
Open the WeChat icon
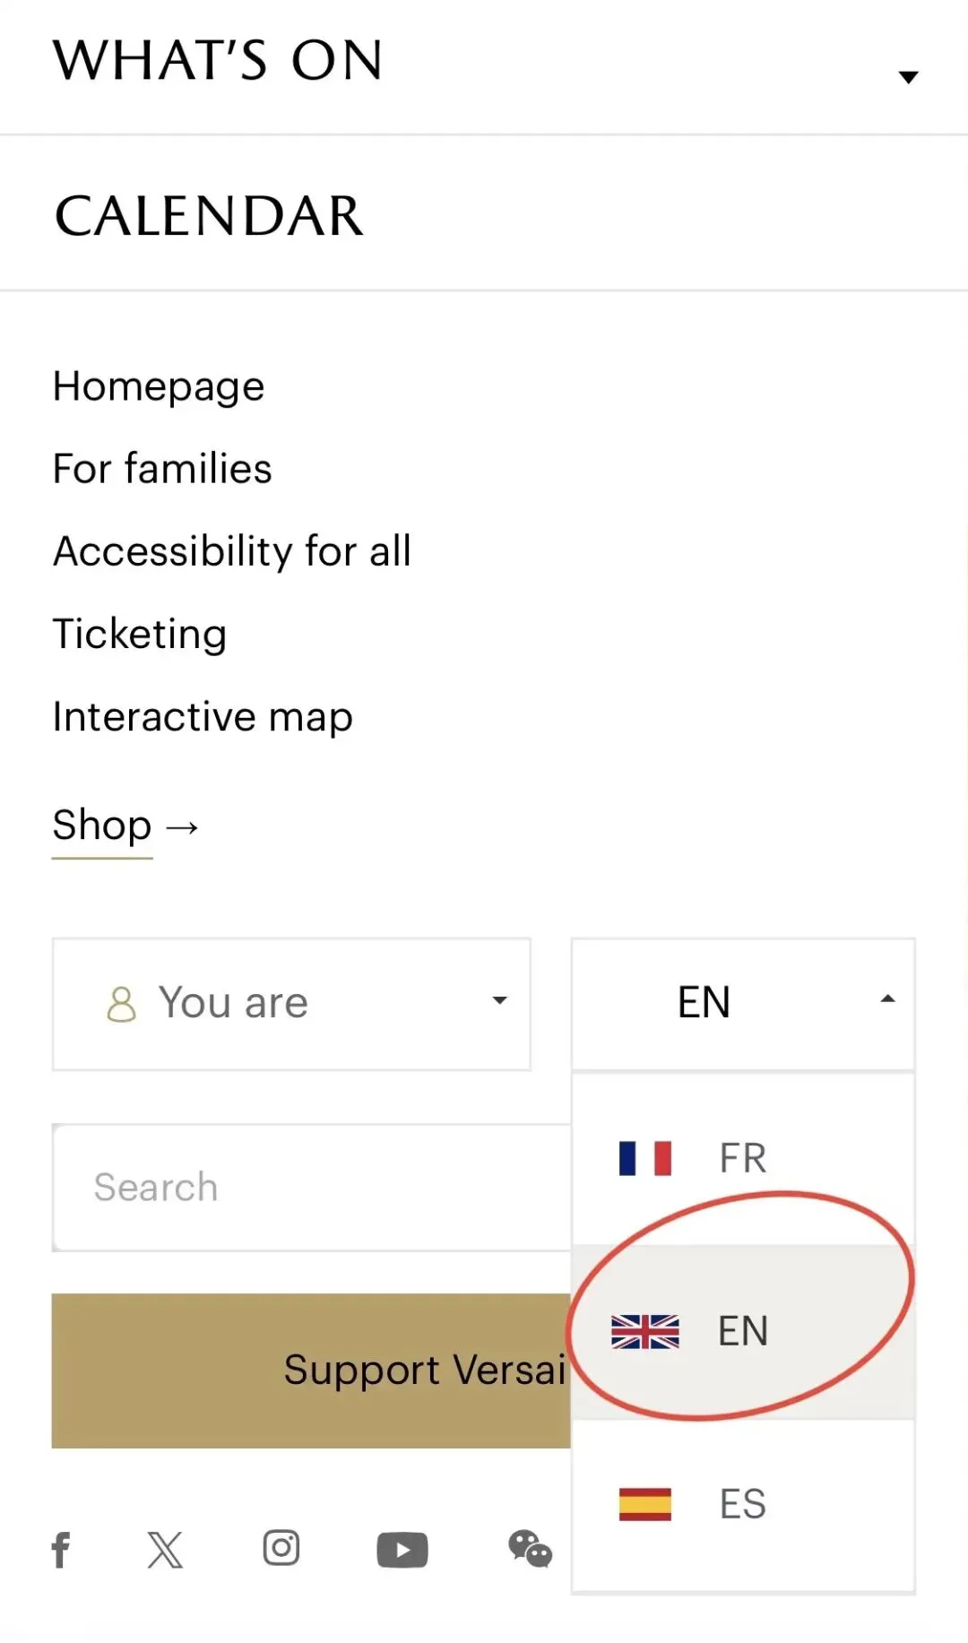click(x=530, y=1549)
